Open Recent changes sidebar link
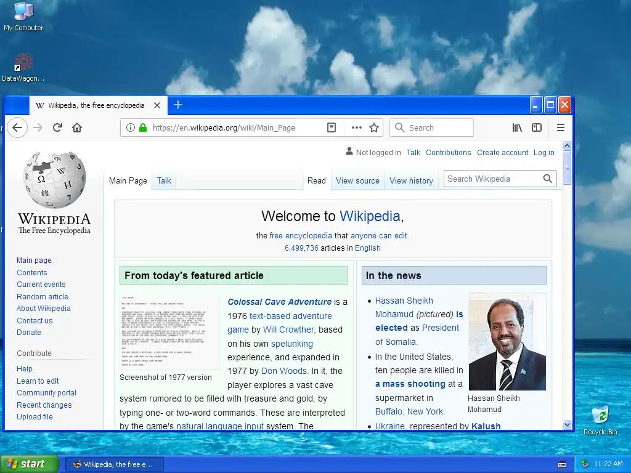This screenshot has height=473, width=631. 44,405
